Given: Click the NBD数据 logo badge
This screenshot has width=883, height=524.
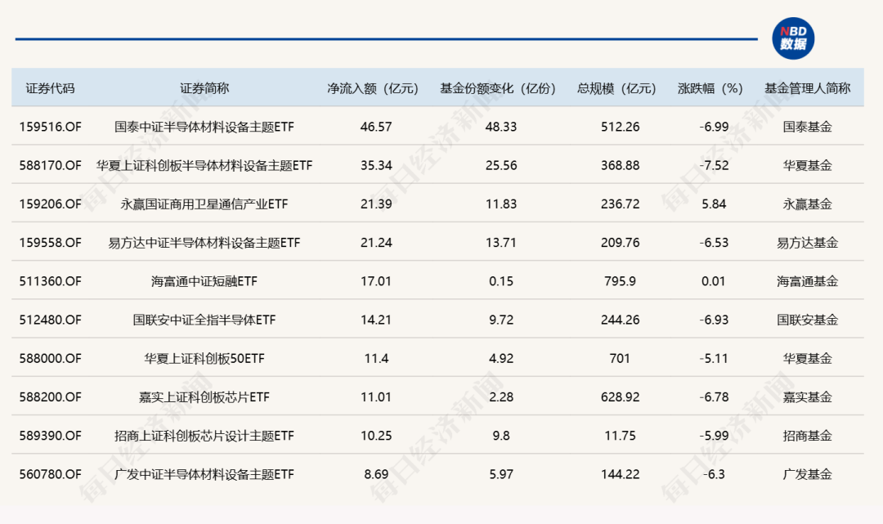Looking at the screenshot, I should click(x=793, y=38).
